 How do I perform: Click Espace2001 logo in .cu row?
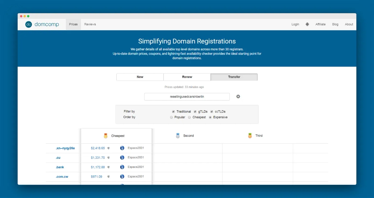click(122, 158)
